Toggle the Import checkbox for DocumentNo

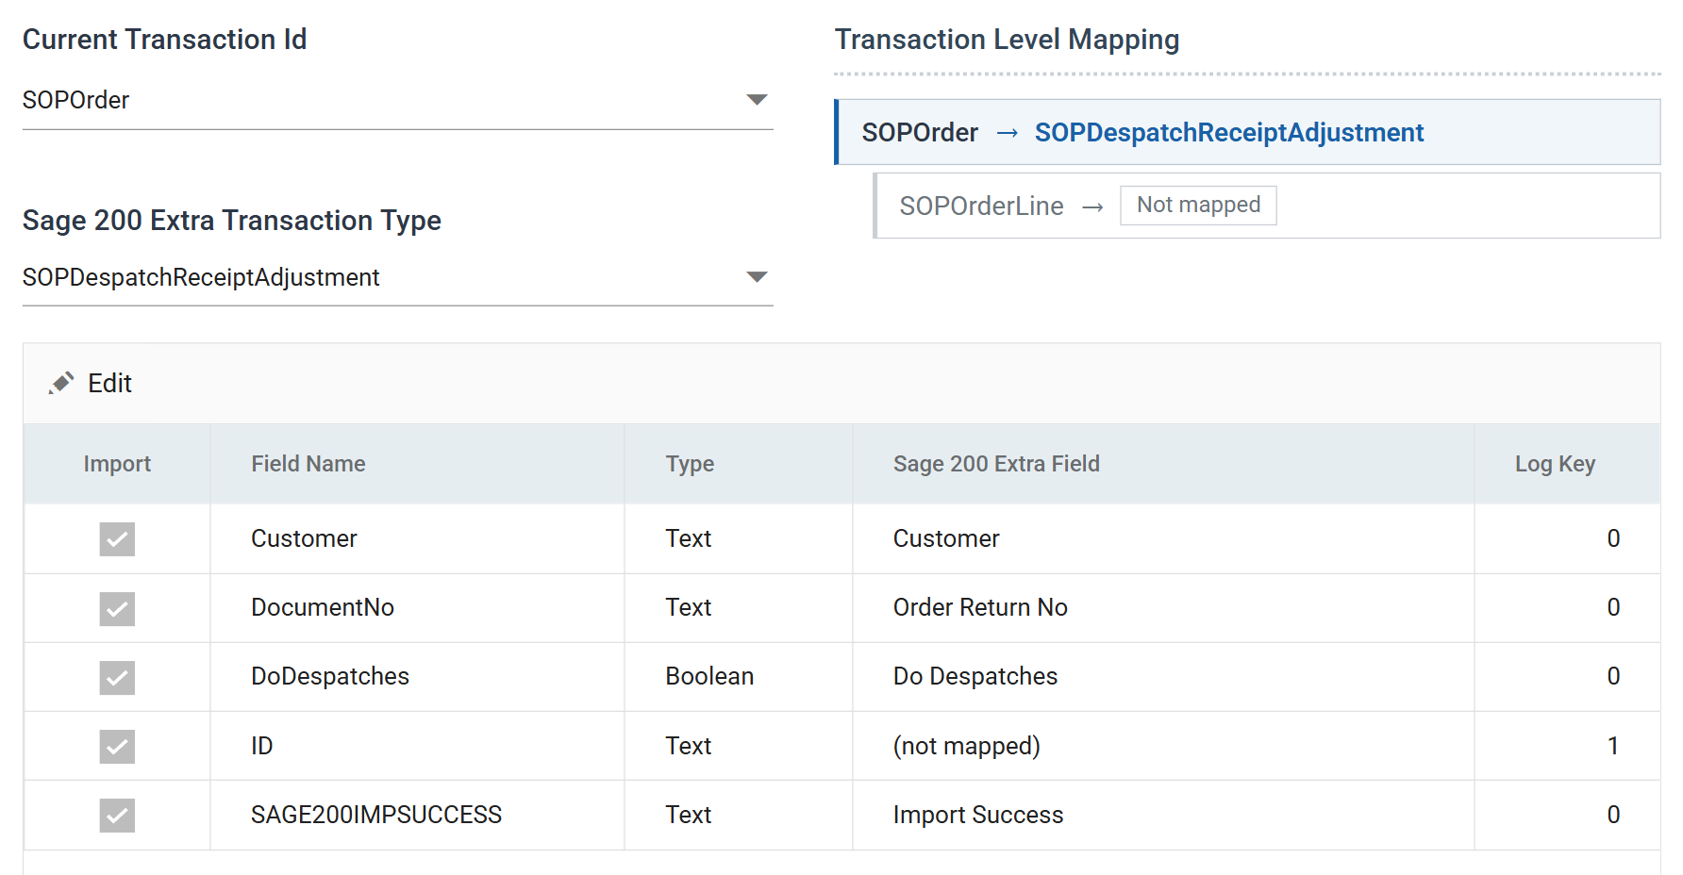pyautogui.click(x=117, y=608)
